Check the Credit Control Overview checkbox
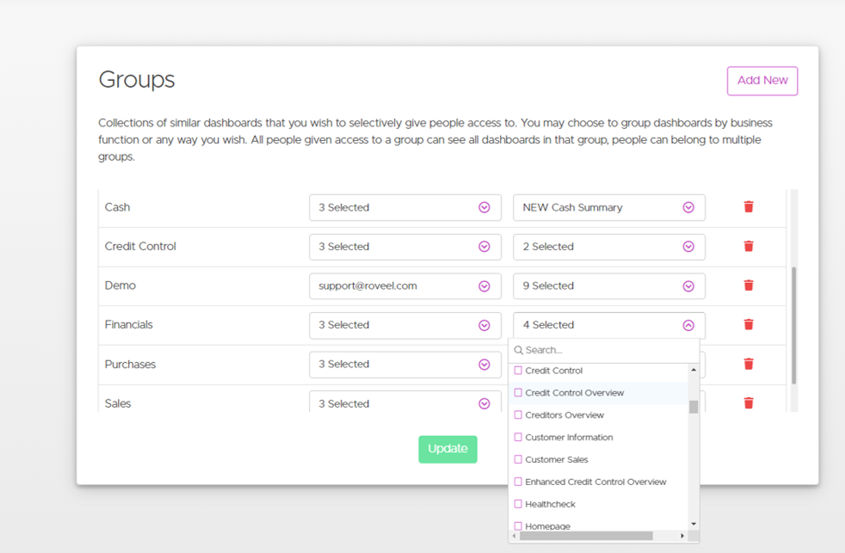845x553 pixels. pyautogui.click(x=518, y=393)
